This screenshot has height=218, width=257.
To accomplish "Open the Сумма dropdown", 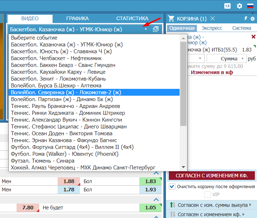I will click(227, 59).
